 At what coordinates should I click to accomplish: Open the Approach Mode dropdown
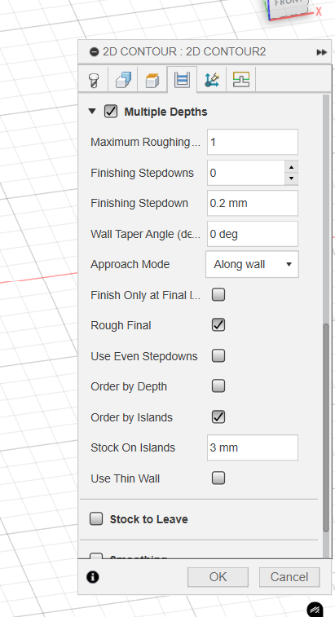click(x=252, y=264)
